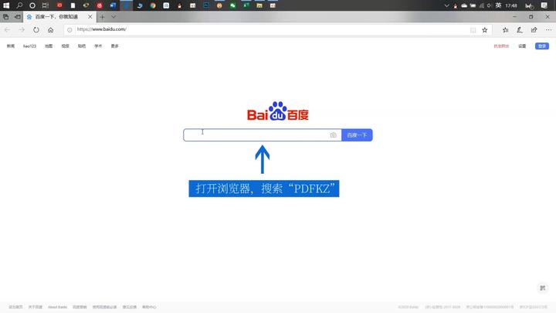Click the OneDrive cloud tray icon

click(x=464, y=5)
